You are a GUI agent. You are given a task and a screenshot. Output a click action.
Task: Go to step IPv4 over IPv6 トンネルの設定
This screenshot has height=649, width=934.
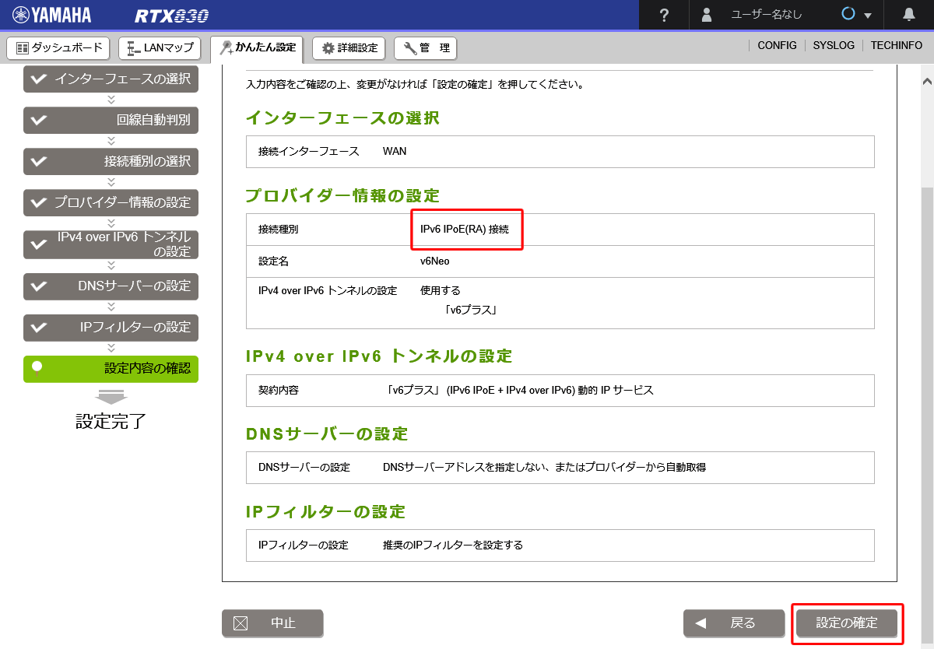point(111,244)
